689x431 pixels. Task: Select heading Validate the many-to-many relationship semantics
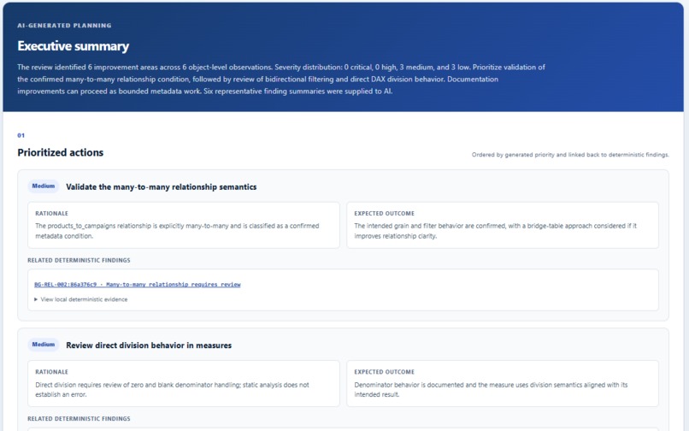click(162, 187)
